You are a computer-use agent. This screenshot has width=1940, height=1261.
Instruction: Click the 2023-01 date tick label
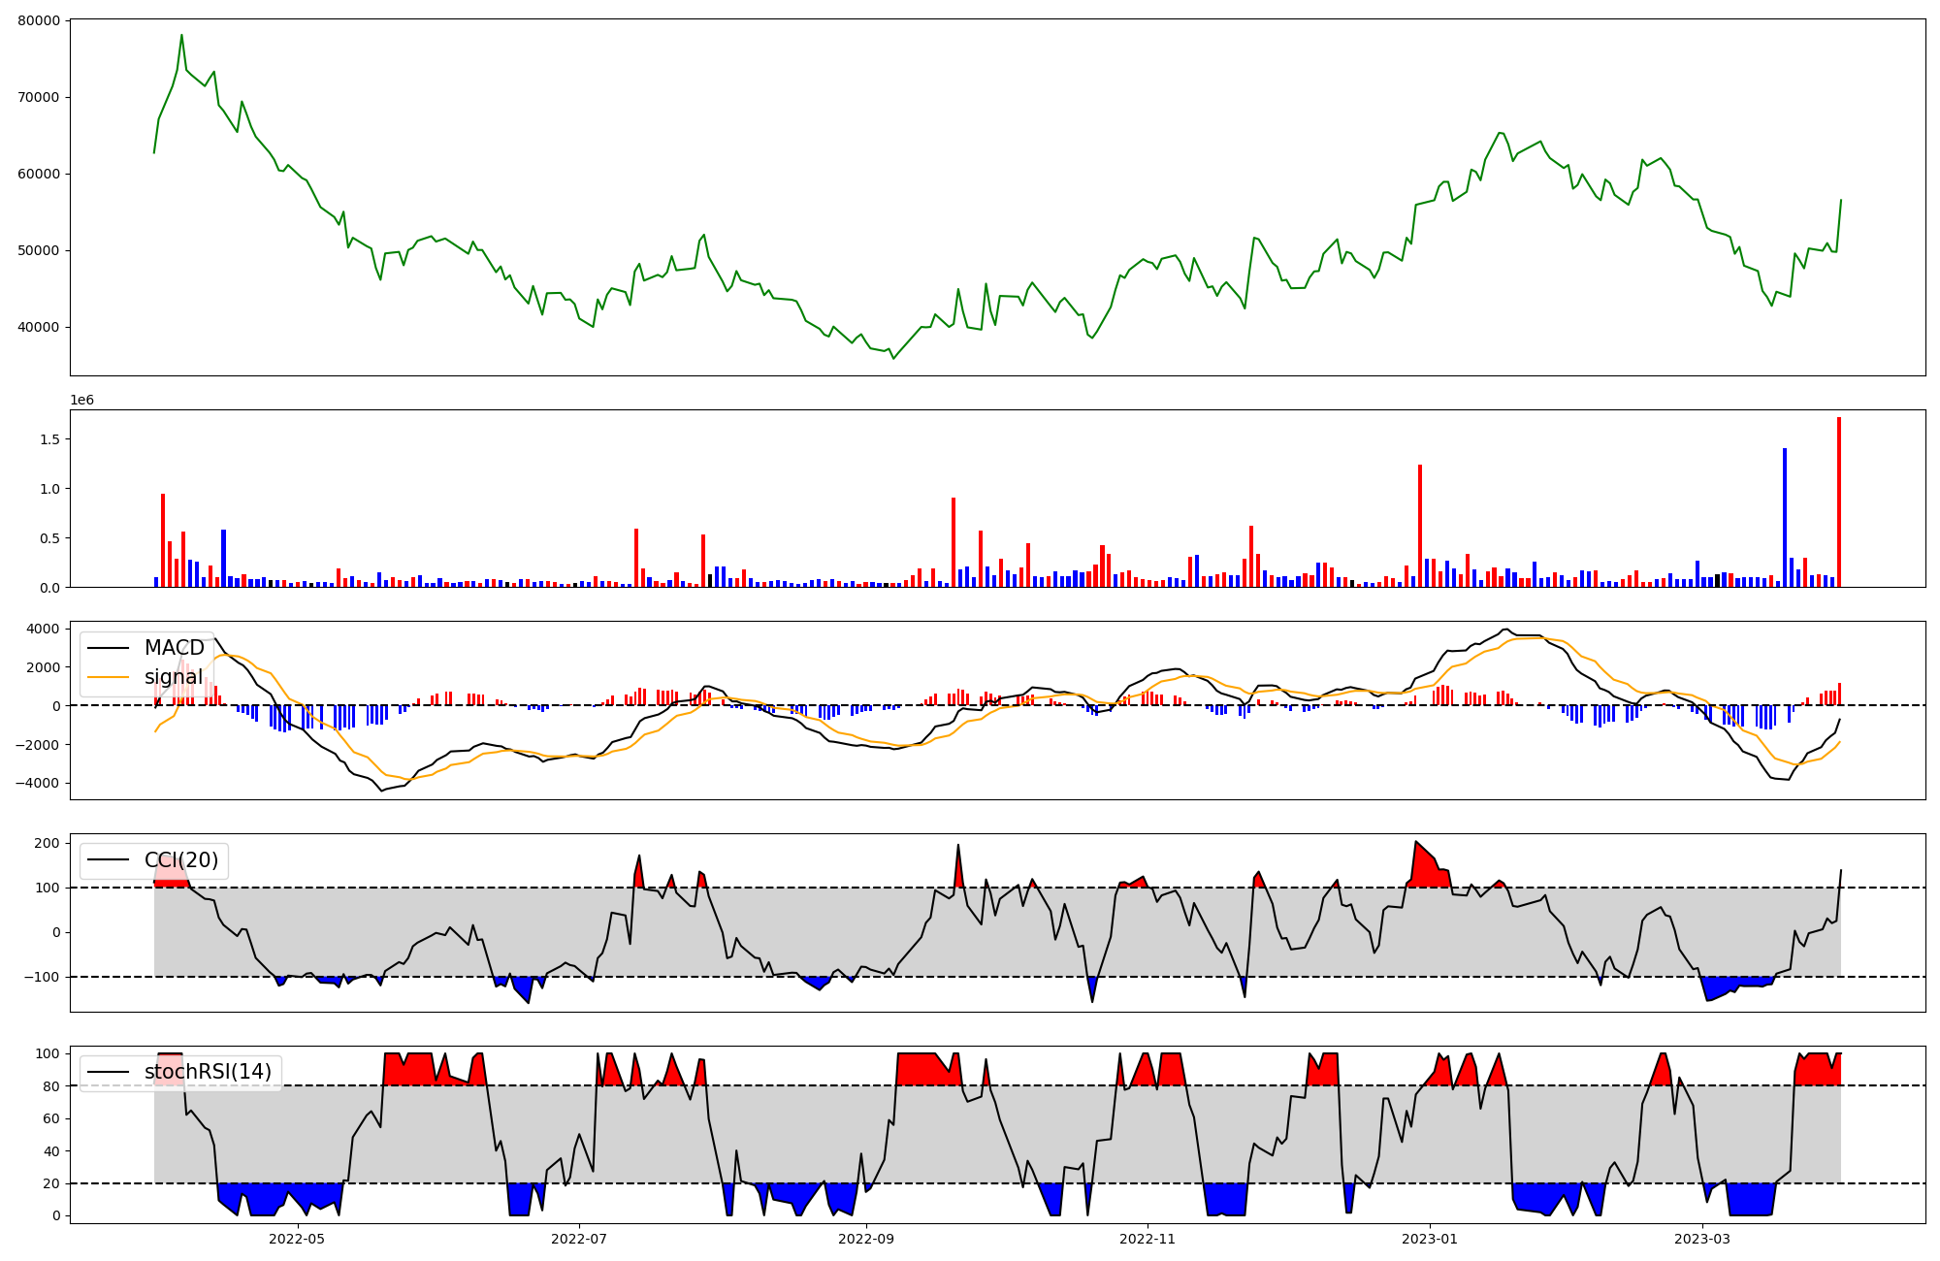click(1429, 1239)
